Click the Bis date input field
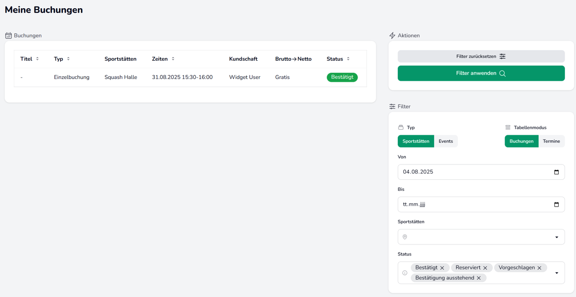Viewport: 576px width, 297px height. [x=481, y=205]
